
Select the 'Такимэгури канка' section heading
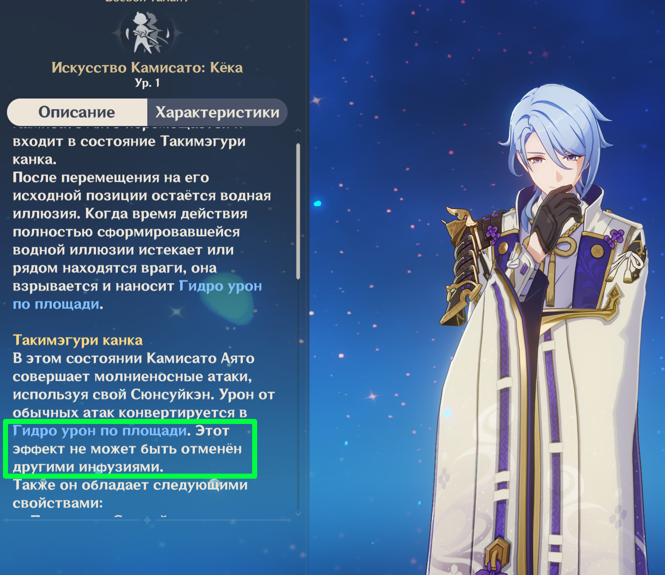tap(78, 340)
